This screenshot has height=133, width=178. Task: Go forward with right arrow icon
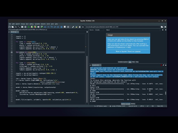pos(83,27)
